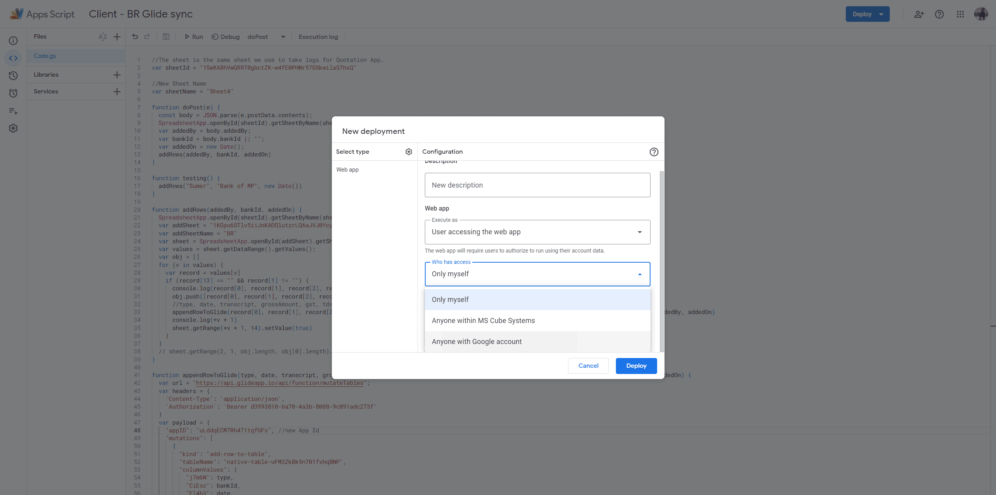Click the blue Deploy button in dialog
The width and height of the screenshot is (996, 495).
click(636, 366)
